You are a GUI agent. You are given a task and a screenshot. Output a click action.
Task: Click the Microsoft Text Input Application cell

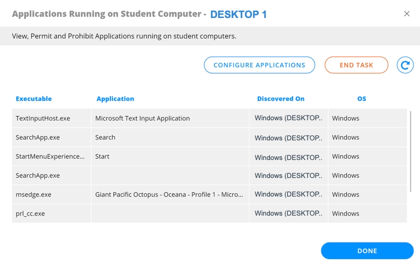pyautogui.click(x=143, y=118)
